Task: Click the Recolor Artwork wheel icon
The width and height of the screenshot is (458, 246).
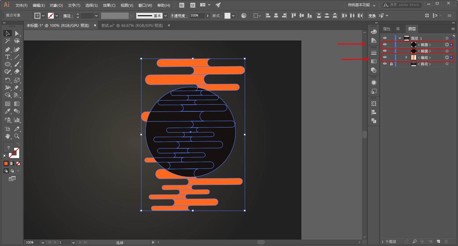Action: [244, 16]
